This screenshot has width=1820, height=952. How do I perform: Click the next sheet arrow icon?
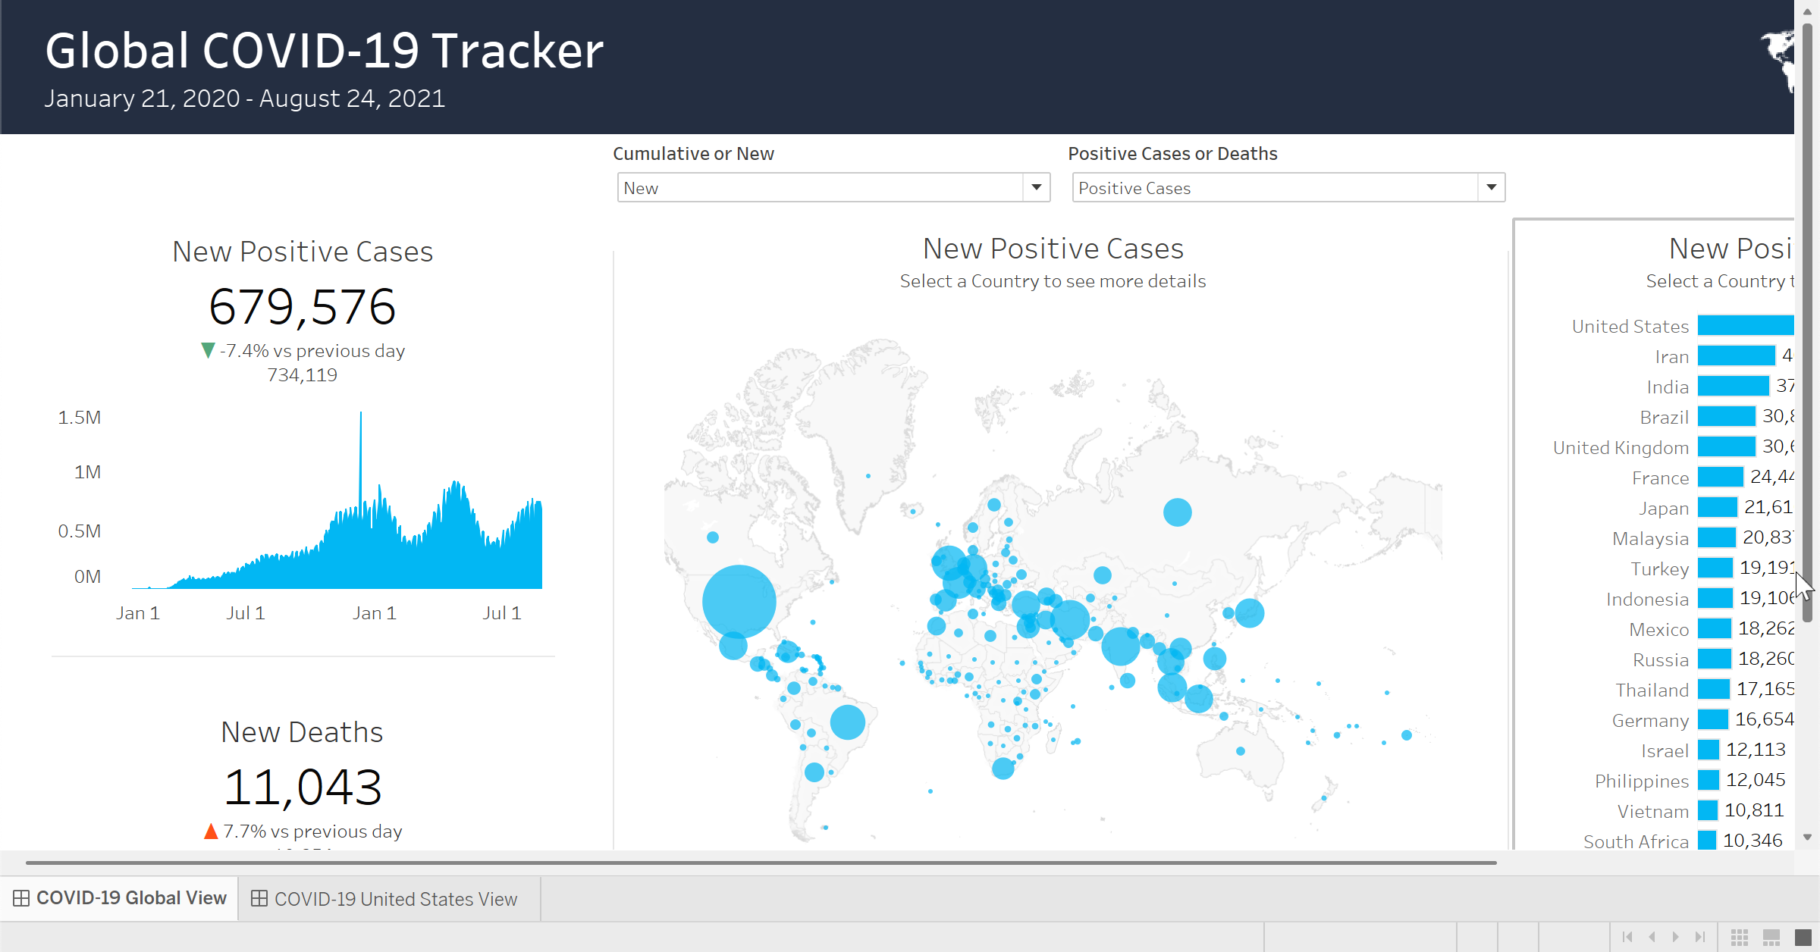(1676, 937)
